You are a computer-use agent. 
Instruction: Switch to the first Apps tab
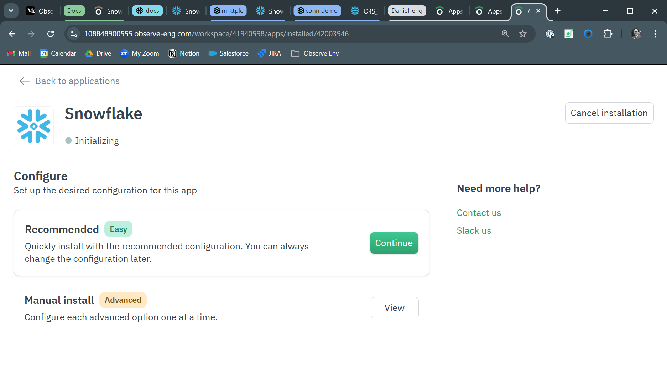click(449, 11)
